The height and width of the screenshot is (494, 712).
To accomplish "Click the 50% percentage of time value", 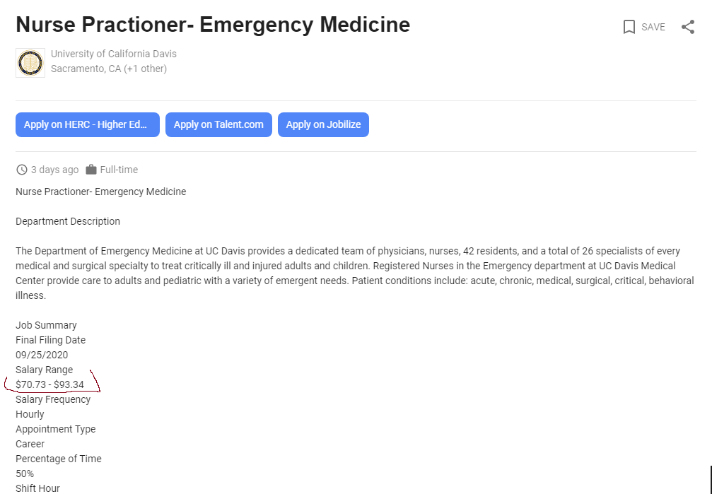I will click(x=25, y=474).
